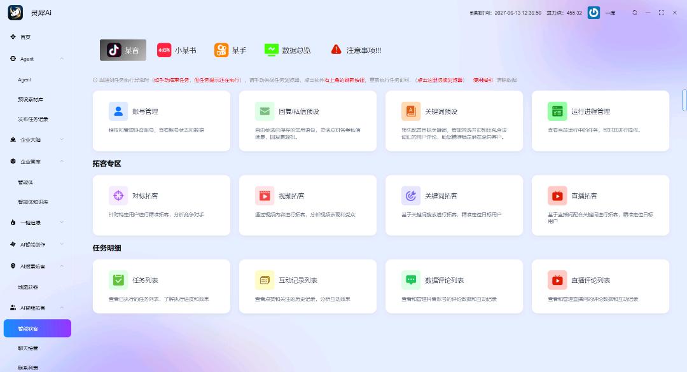Click the 账号管理 card title

tap(145, 112)
